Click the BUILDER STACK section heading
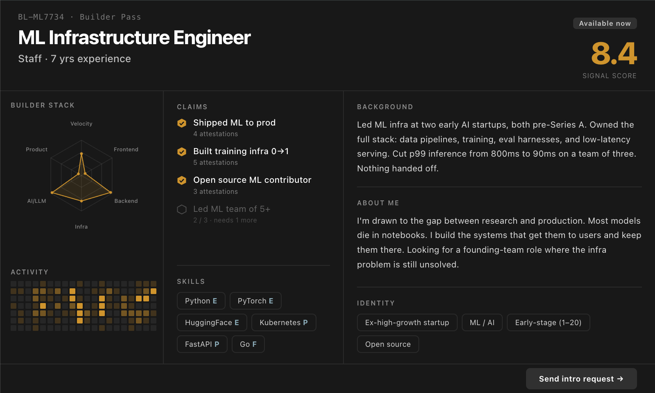The height and width of the screenshot is (393, 655). pyautogui.click(x=43, y=106)
